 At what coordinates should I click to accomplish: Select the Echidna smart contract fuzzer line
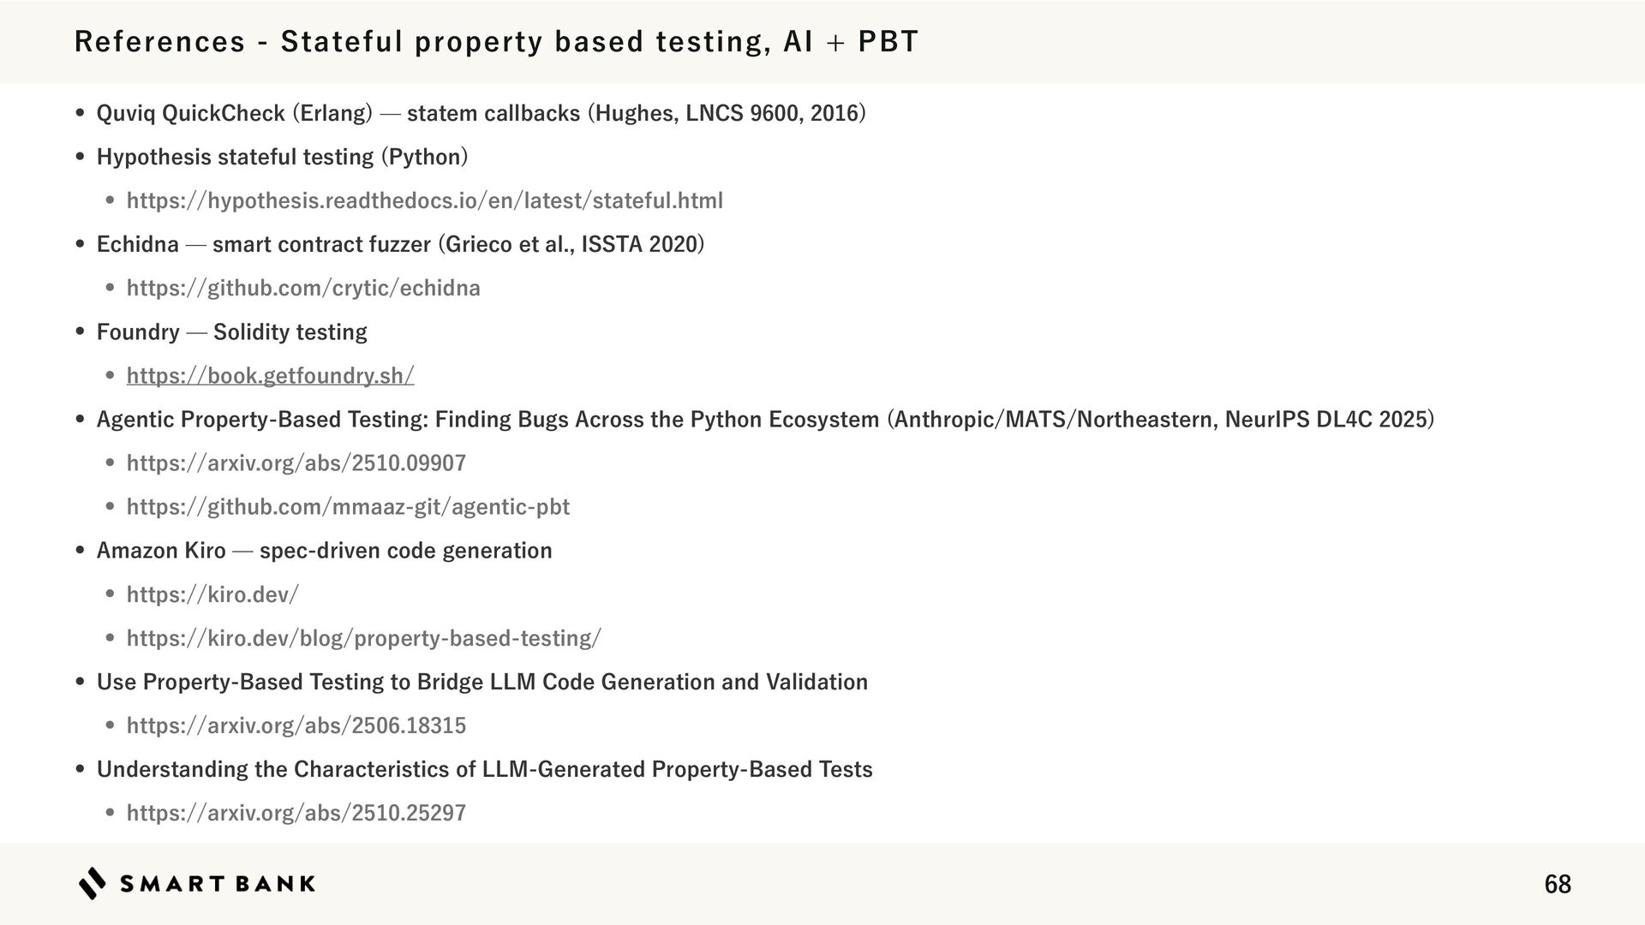(x=400, y=244)
